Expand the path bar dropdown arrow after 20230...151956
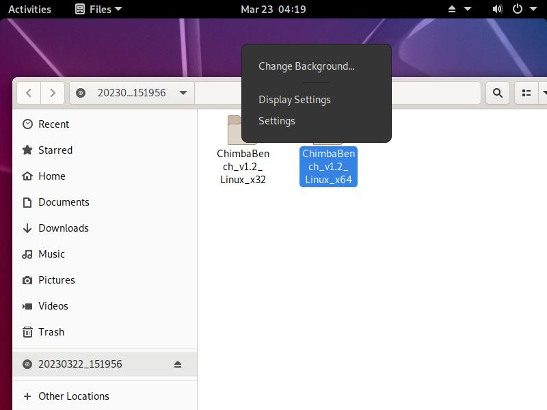 click(x=183, y=93)
